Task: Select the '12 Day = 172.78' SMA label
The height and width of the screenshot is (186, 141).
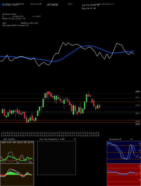Action: [x=11, y=5]
